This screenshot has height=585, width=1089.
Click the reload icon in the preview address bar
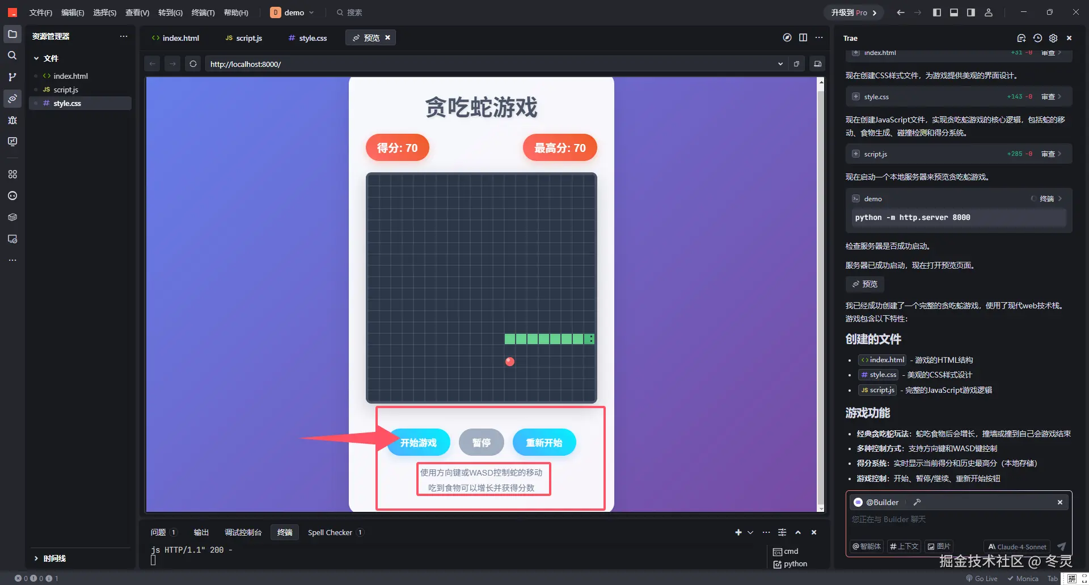193,63
